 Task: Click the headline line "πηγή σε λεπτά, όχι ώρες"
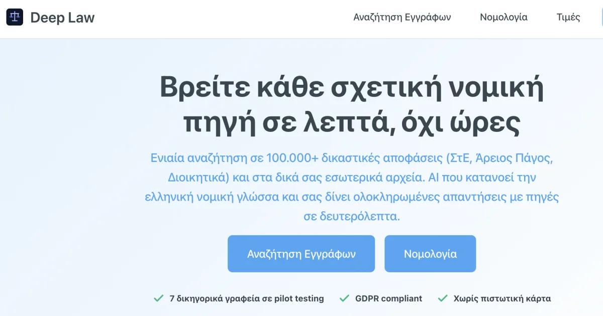[352, 123]
